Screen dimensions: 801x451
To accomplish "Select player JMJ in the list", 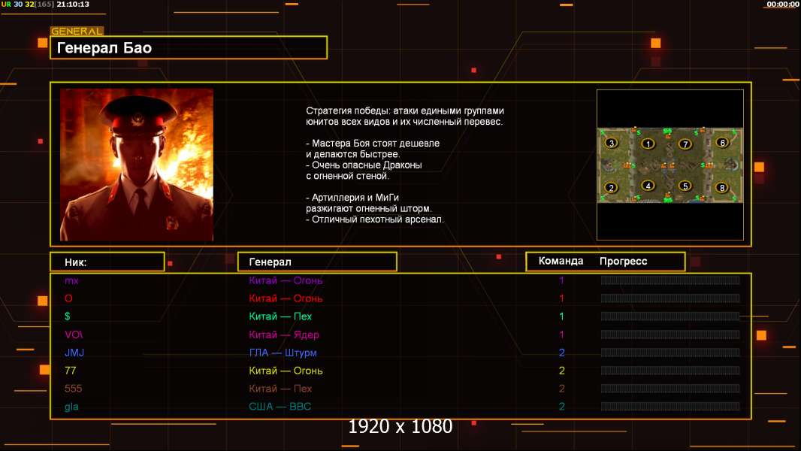I will (x=74, y=353).
